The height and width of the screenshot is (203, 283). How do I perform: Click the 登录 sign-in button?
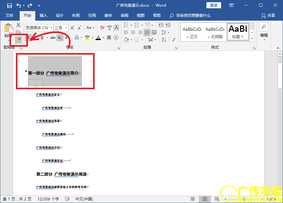214,5
